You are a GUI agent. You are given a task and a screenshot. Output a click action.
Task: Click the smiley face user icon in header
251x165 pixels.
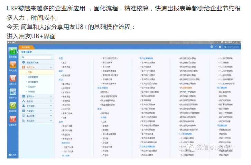pyautogui.click(x=212, y=47)
